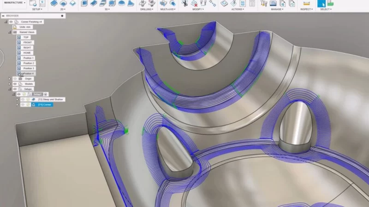The height and width of the screenshot is (207, 369).
Task: Select the cone-shaped 3D contour icon
Action: [131, 3]
